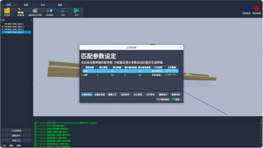Start 模型特征点云采集 point cloud capture

coord(35,12)
